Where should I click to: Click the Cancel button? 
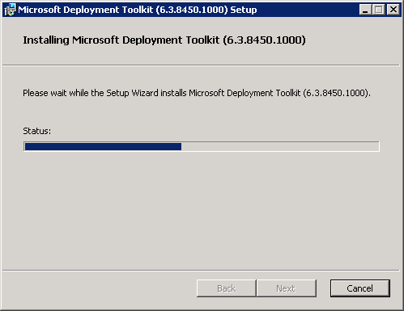pos(360,288)
